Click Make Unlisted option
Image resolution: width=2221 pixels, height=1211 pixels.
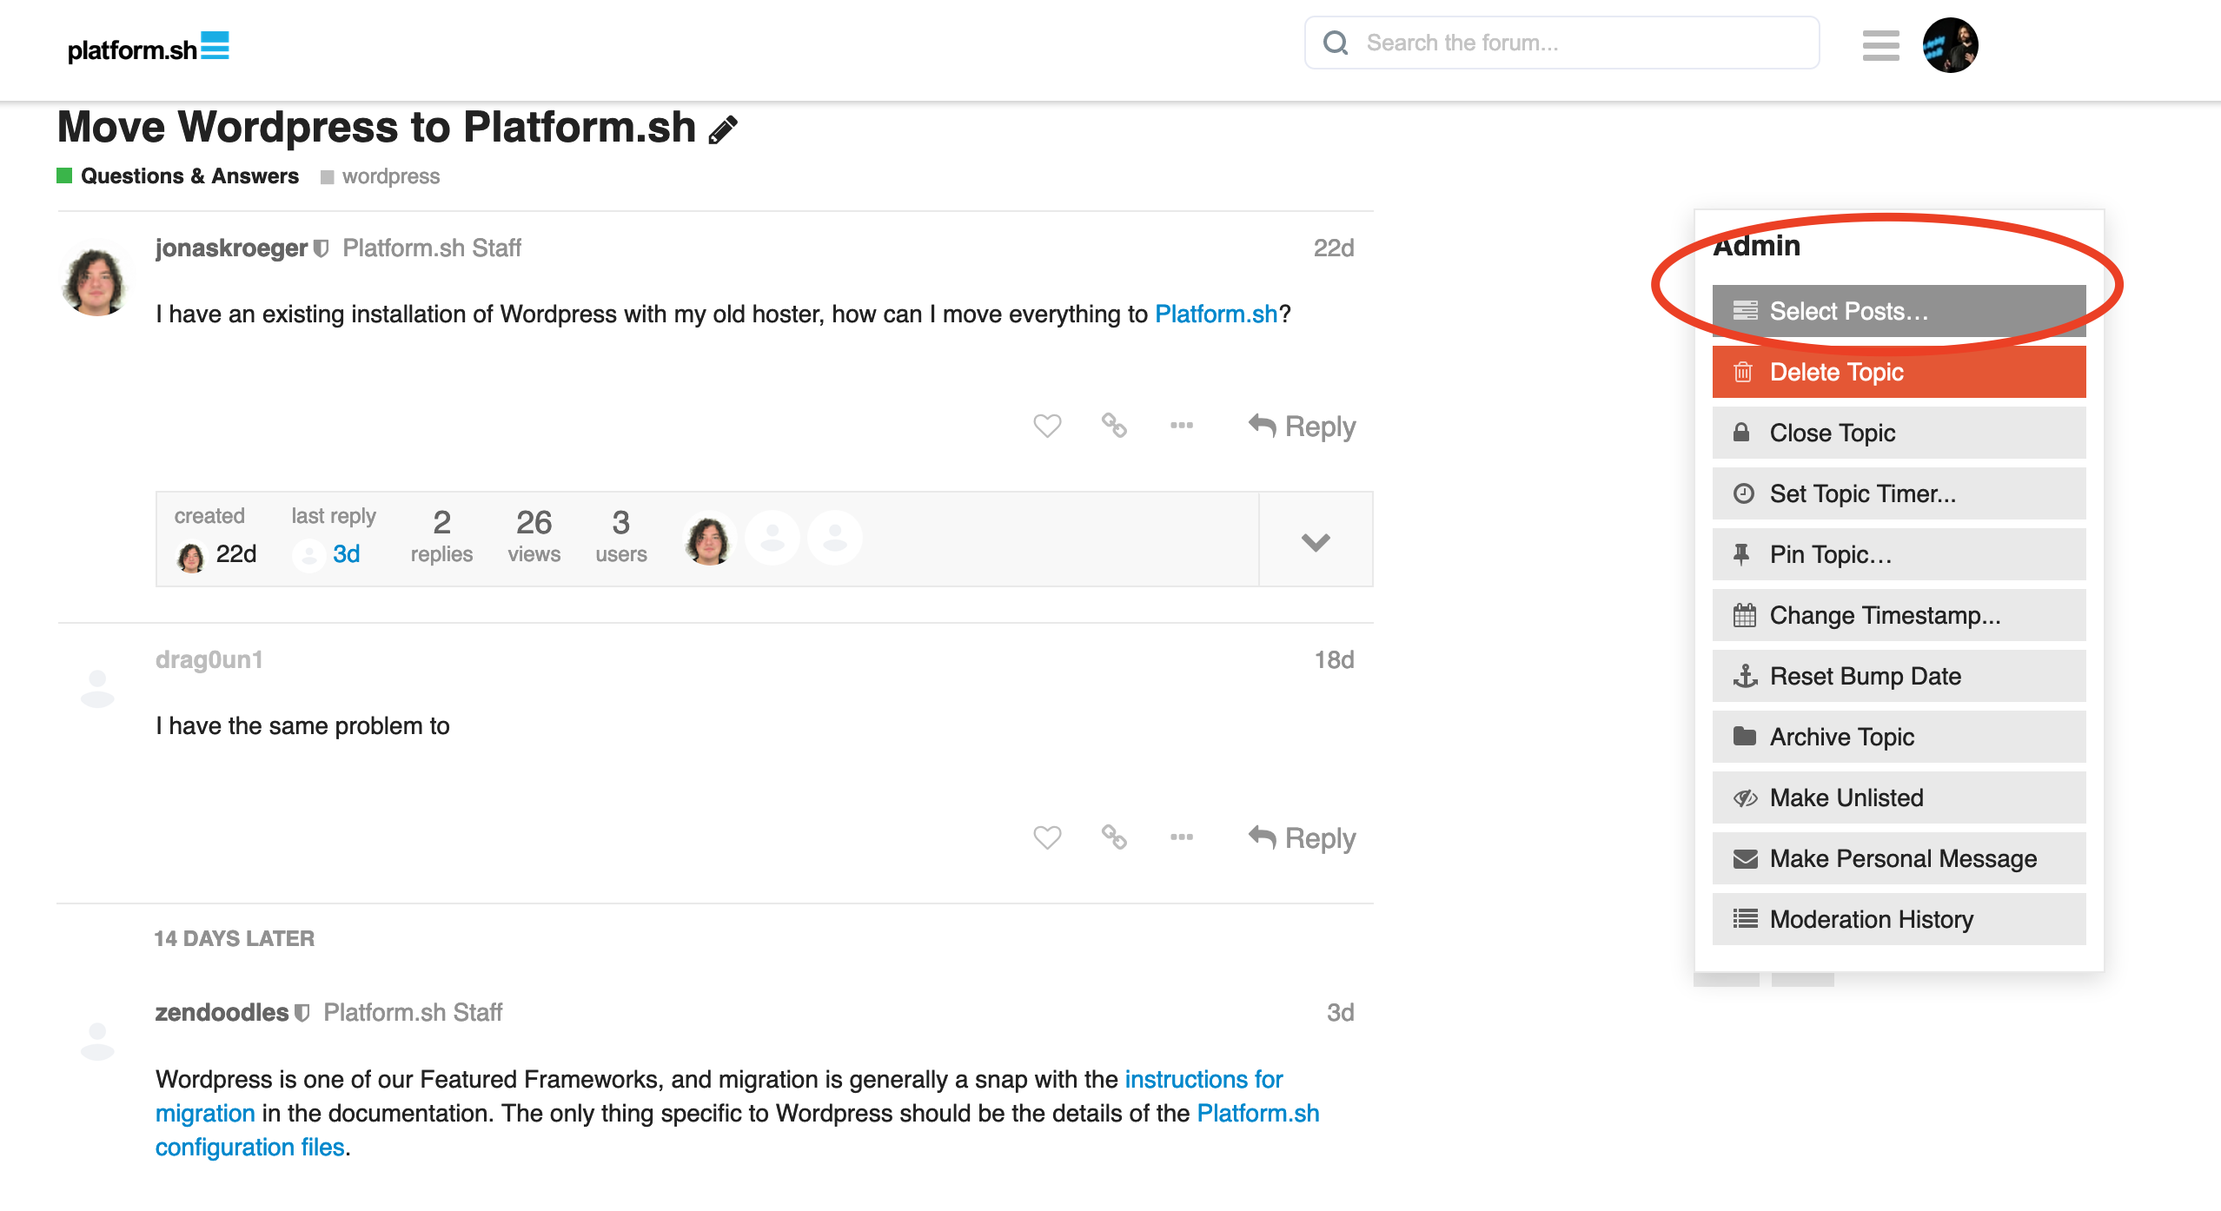1899,797
